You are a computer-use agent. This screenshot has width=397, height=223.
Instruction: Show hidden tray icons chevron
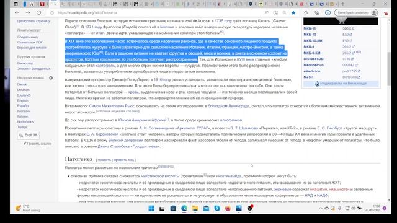[x=321, y=208]
